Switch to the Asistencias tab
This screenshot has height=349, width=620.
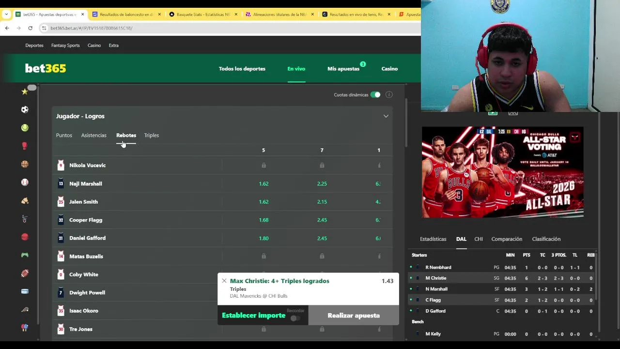pyautogui.click(x=93, y=135)
